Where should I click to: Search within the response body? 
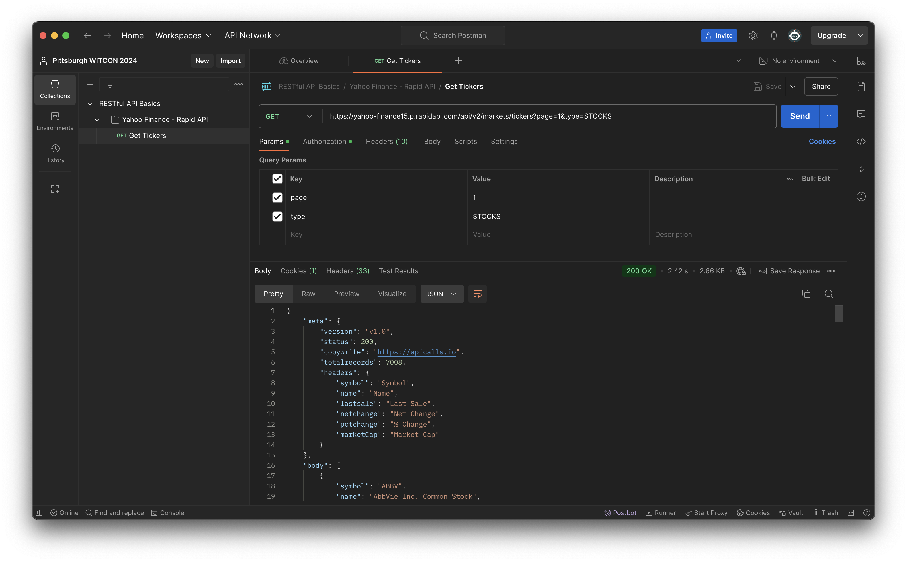(x=828, y=294)
